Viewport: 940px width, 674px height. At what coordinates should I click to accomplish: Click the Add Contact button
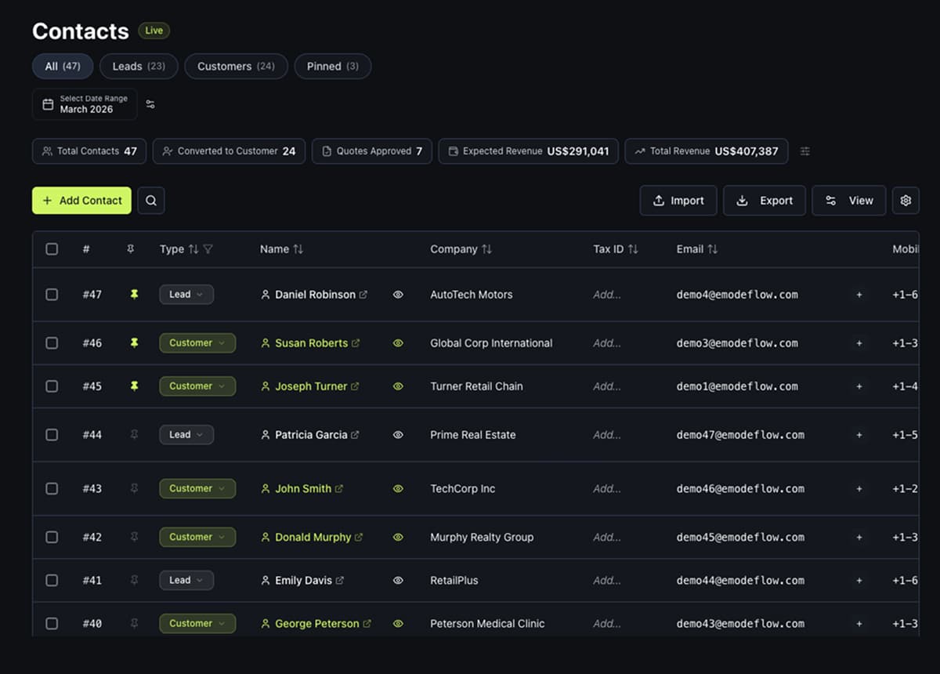click(81, 201)
